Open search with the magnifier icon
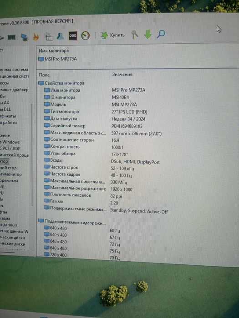Screen dimensions: 239x318 [161, 34]
